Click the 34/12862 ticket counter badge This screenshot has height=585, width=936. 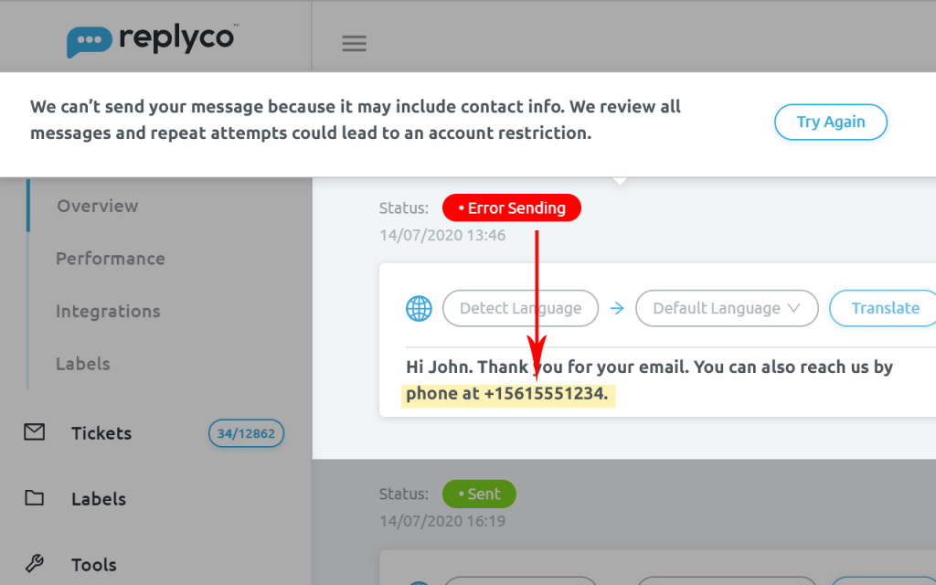246,432
